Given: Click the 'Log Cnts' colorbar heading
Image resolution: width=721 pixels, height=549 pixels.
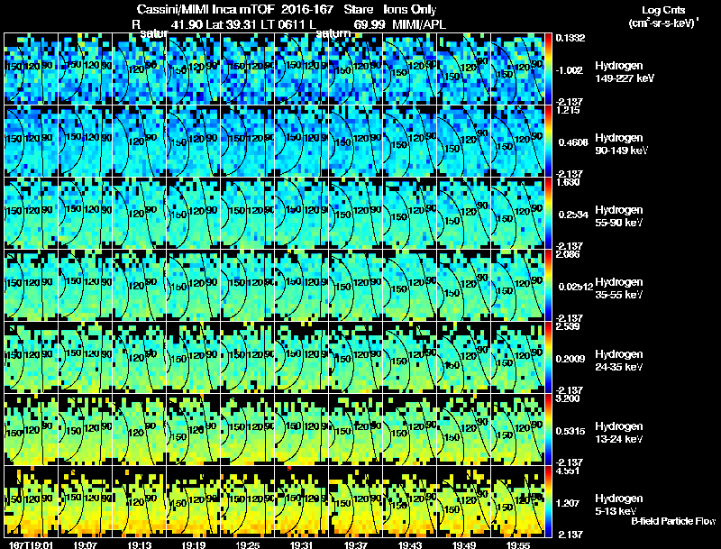Looking at the screenshot, I should click(663, 10).
